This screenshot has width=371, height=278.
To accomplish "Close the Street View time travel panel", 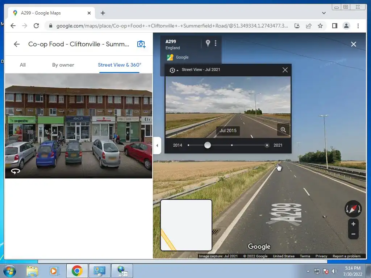I will click(285, 70).
